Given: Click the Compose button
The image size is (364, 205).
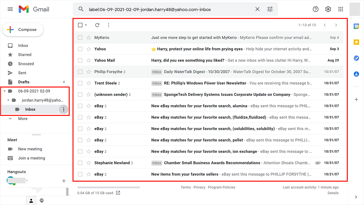Looking at the screenshot, I should click(23, 30).
